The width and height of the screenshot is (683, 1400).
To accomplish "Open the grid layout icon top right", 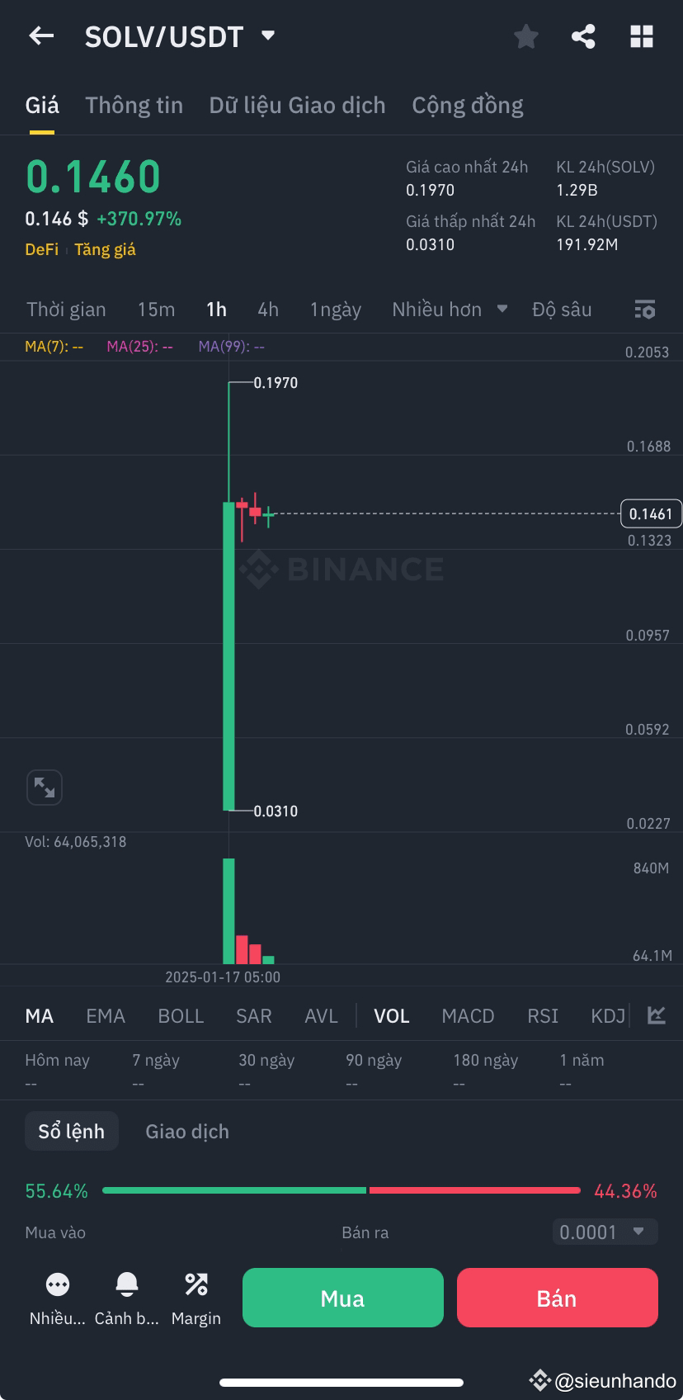I will pos(641,36).
